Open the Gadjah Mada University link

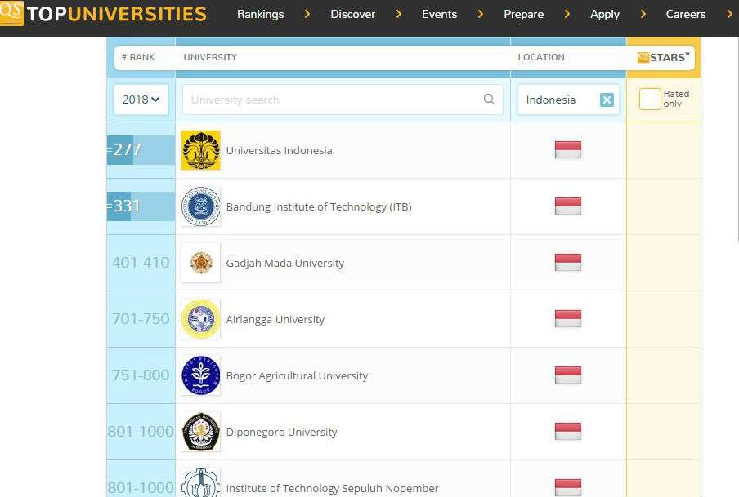click(x=284, y=263)
